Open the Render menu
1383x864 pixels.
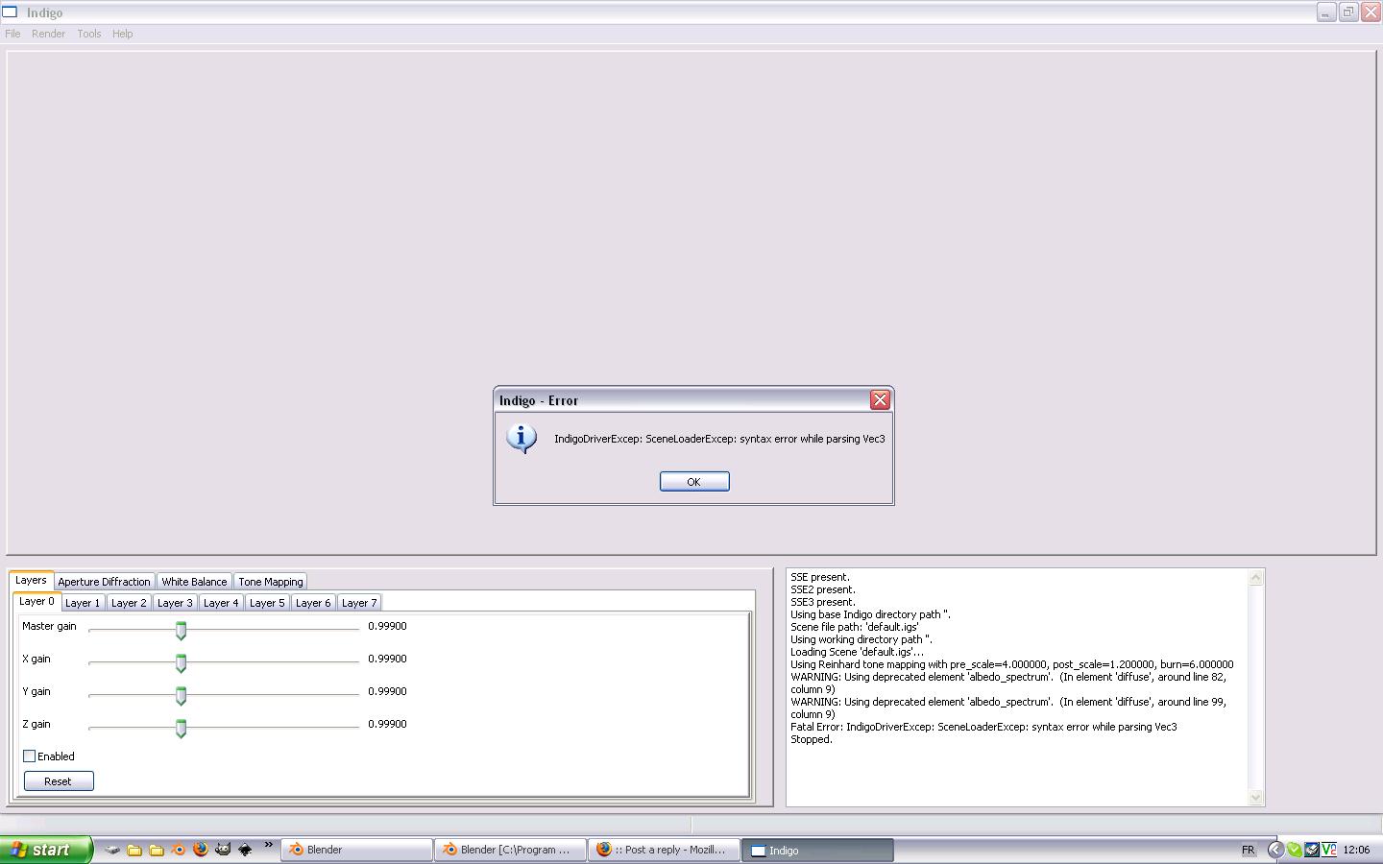coord(49,34)
